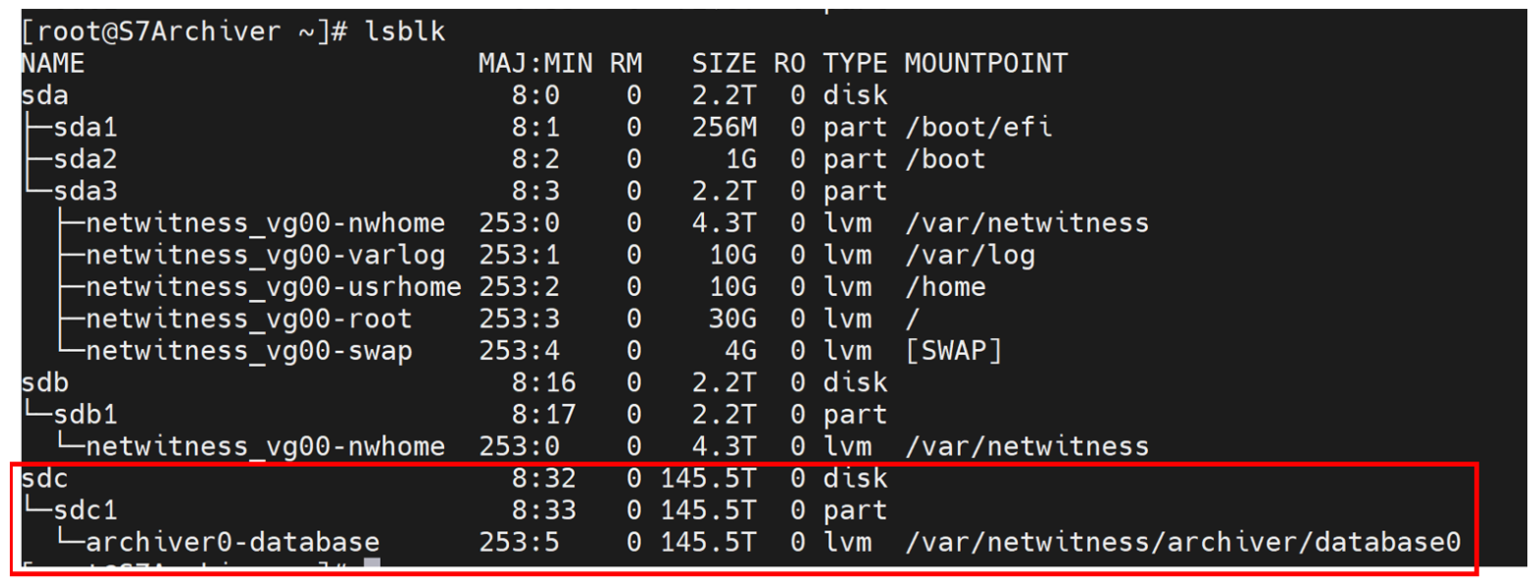This screenshot has width=1529, height=585.
Task: Select the netwitness_vg00-root volume
Action: click(249, 320)
